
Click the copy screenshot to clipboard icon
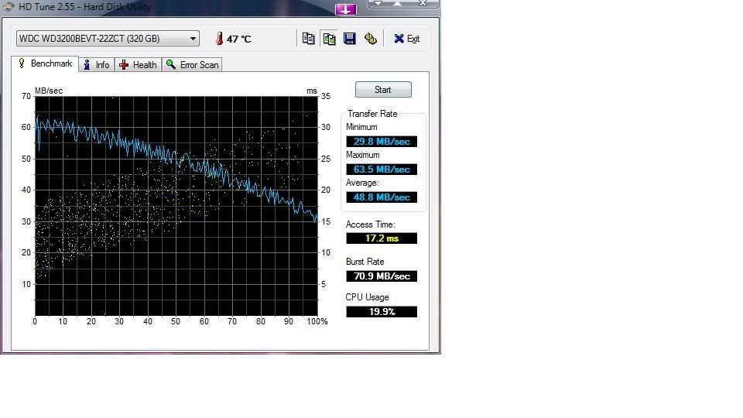tap(329, 39)
